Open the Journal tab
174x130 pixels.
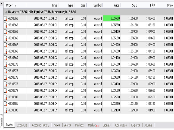pyautogui.click(x=148, y=125)
